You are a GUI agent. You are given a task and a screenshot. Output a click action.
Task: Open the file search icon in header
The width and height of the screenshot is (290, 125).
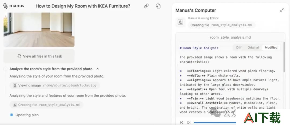(158, 6)
